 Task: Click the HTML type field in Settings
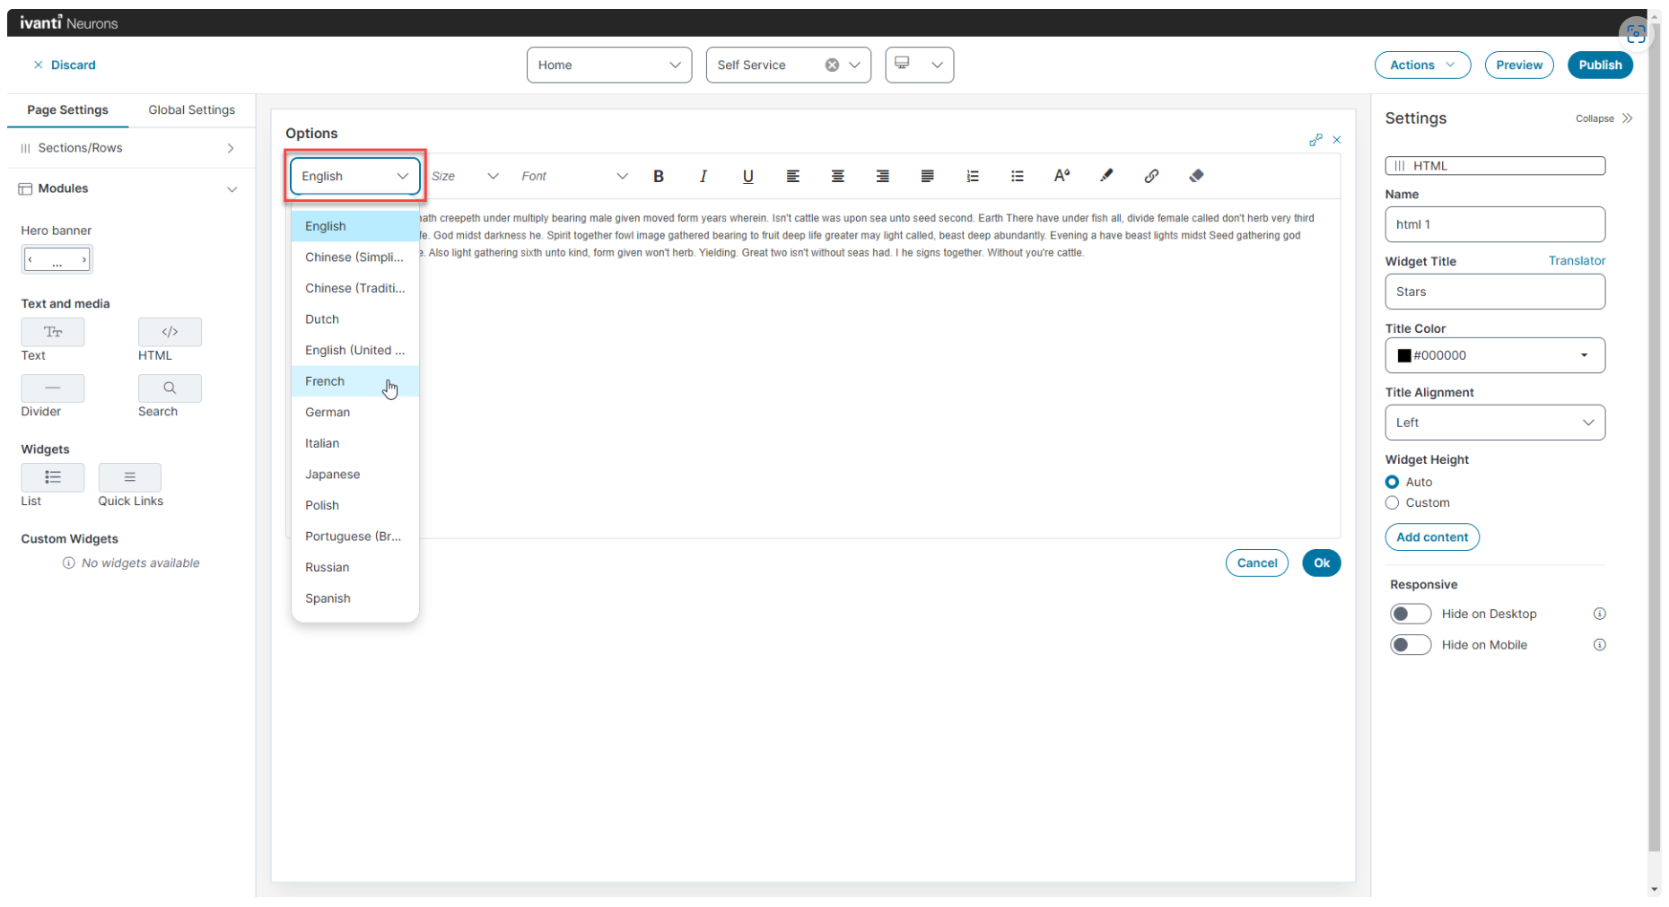coord(1495,166)
